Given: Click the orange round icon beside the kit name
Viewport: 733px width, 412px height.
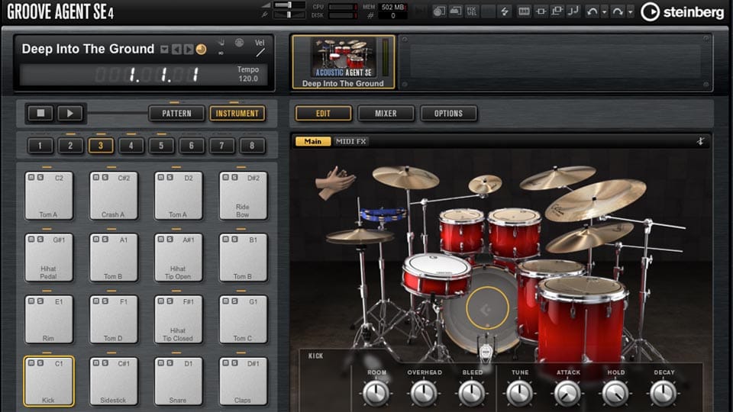Looking at the screenshot, I should (x=201, y=49).
